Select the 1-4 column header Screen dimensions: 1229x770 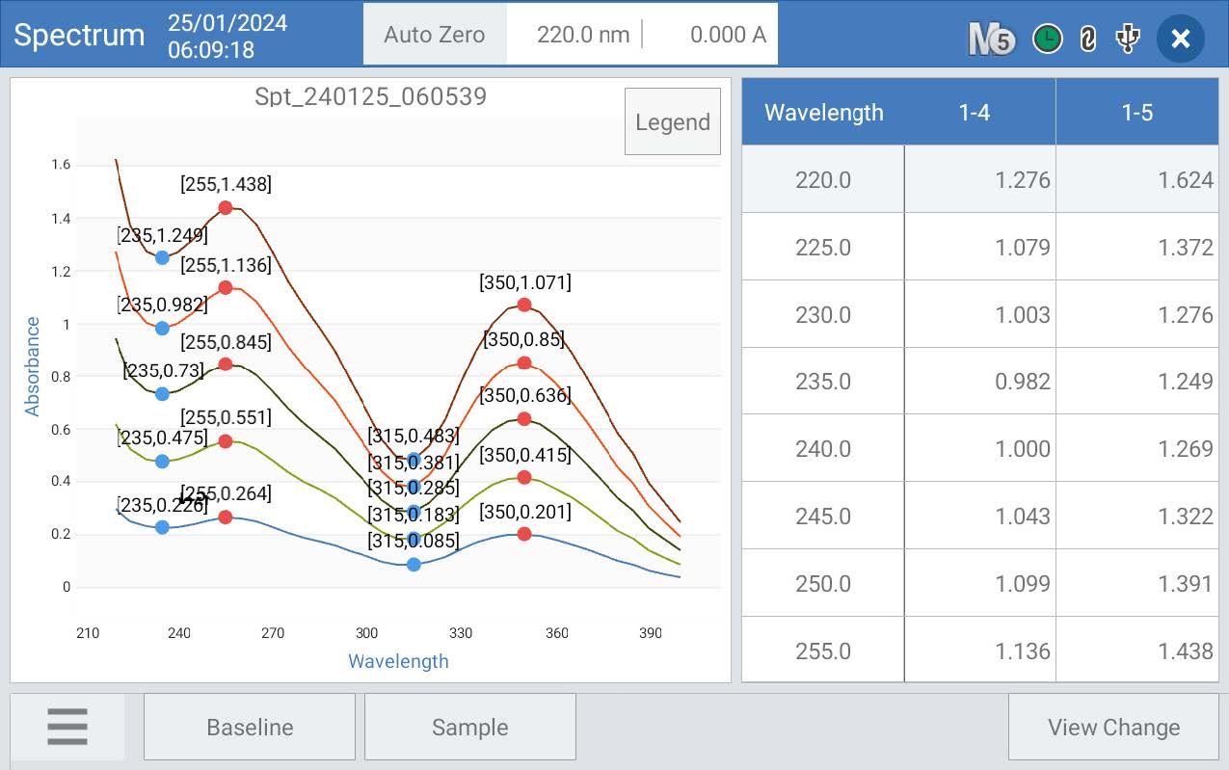tap(975, 112)
